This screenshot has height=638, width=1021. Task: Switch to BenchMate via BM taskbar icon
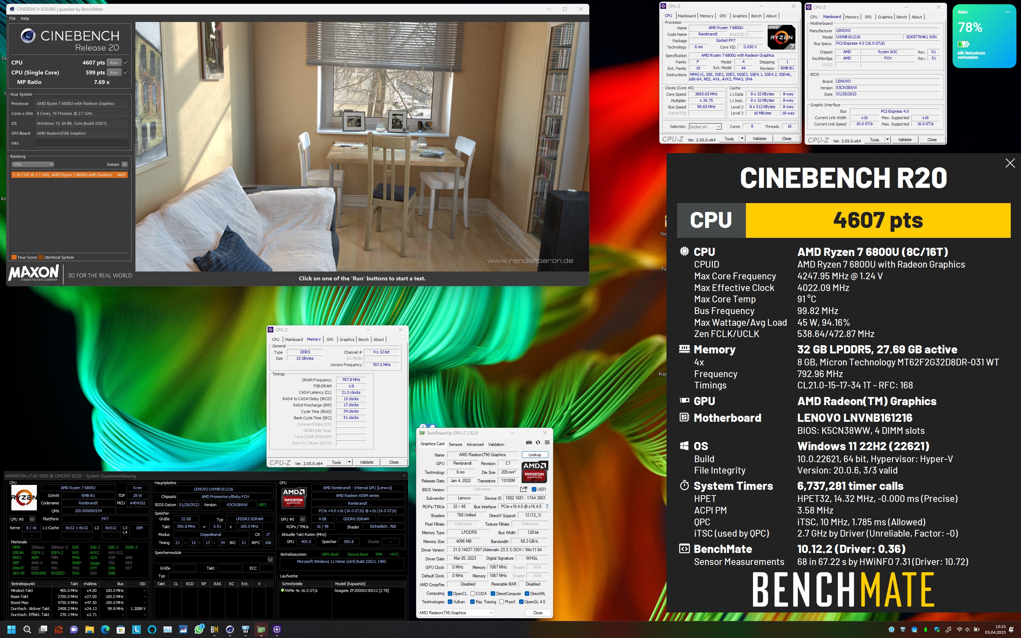point(214,629)
